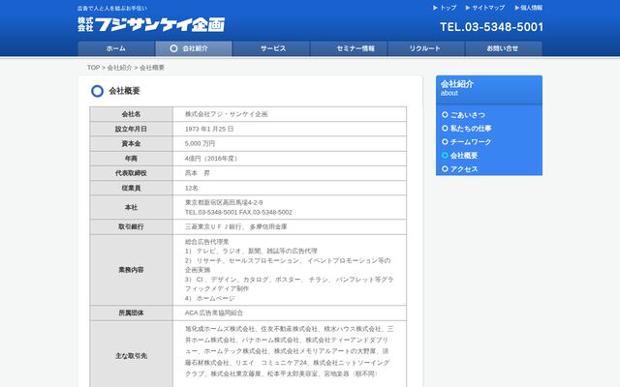This screenshot has width=620, height=387.
Task: Click the arrow icon before トップ
Action: (435, 8)
